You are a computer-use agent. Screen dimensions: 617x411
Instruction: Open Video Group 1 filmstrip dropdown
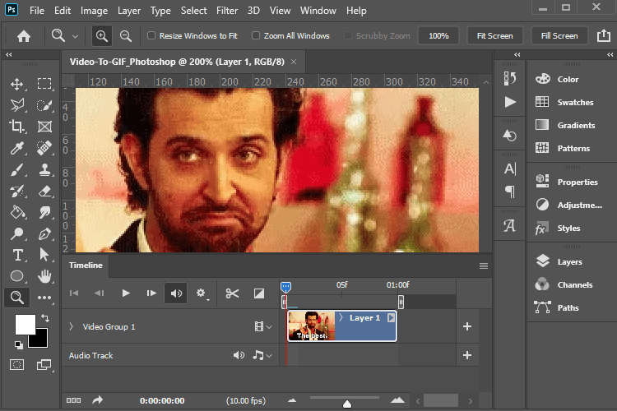click(263, 326)
